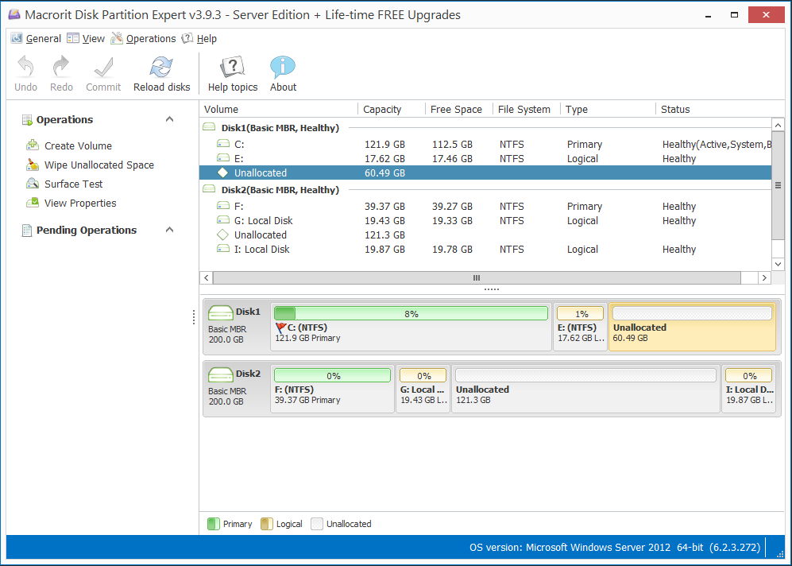Sort by the Type column header

click(x=608, y=109)
